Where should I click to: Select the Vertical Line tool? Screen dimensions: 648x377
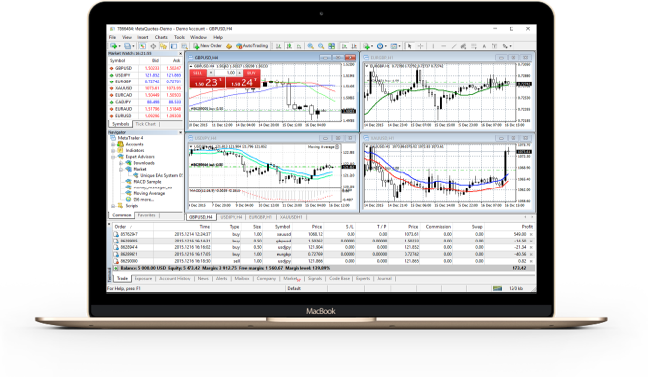(433, 46)
